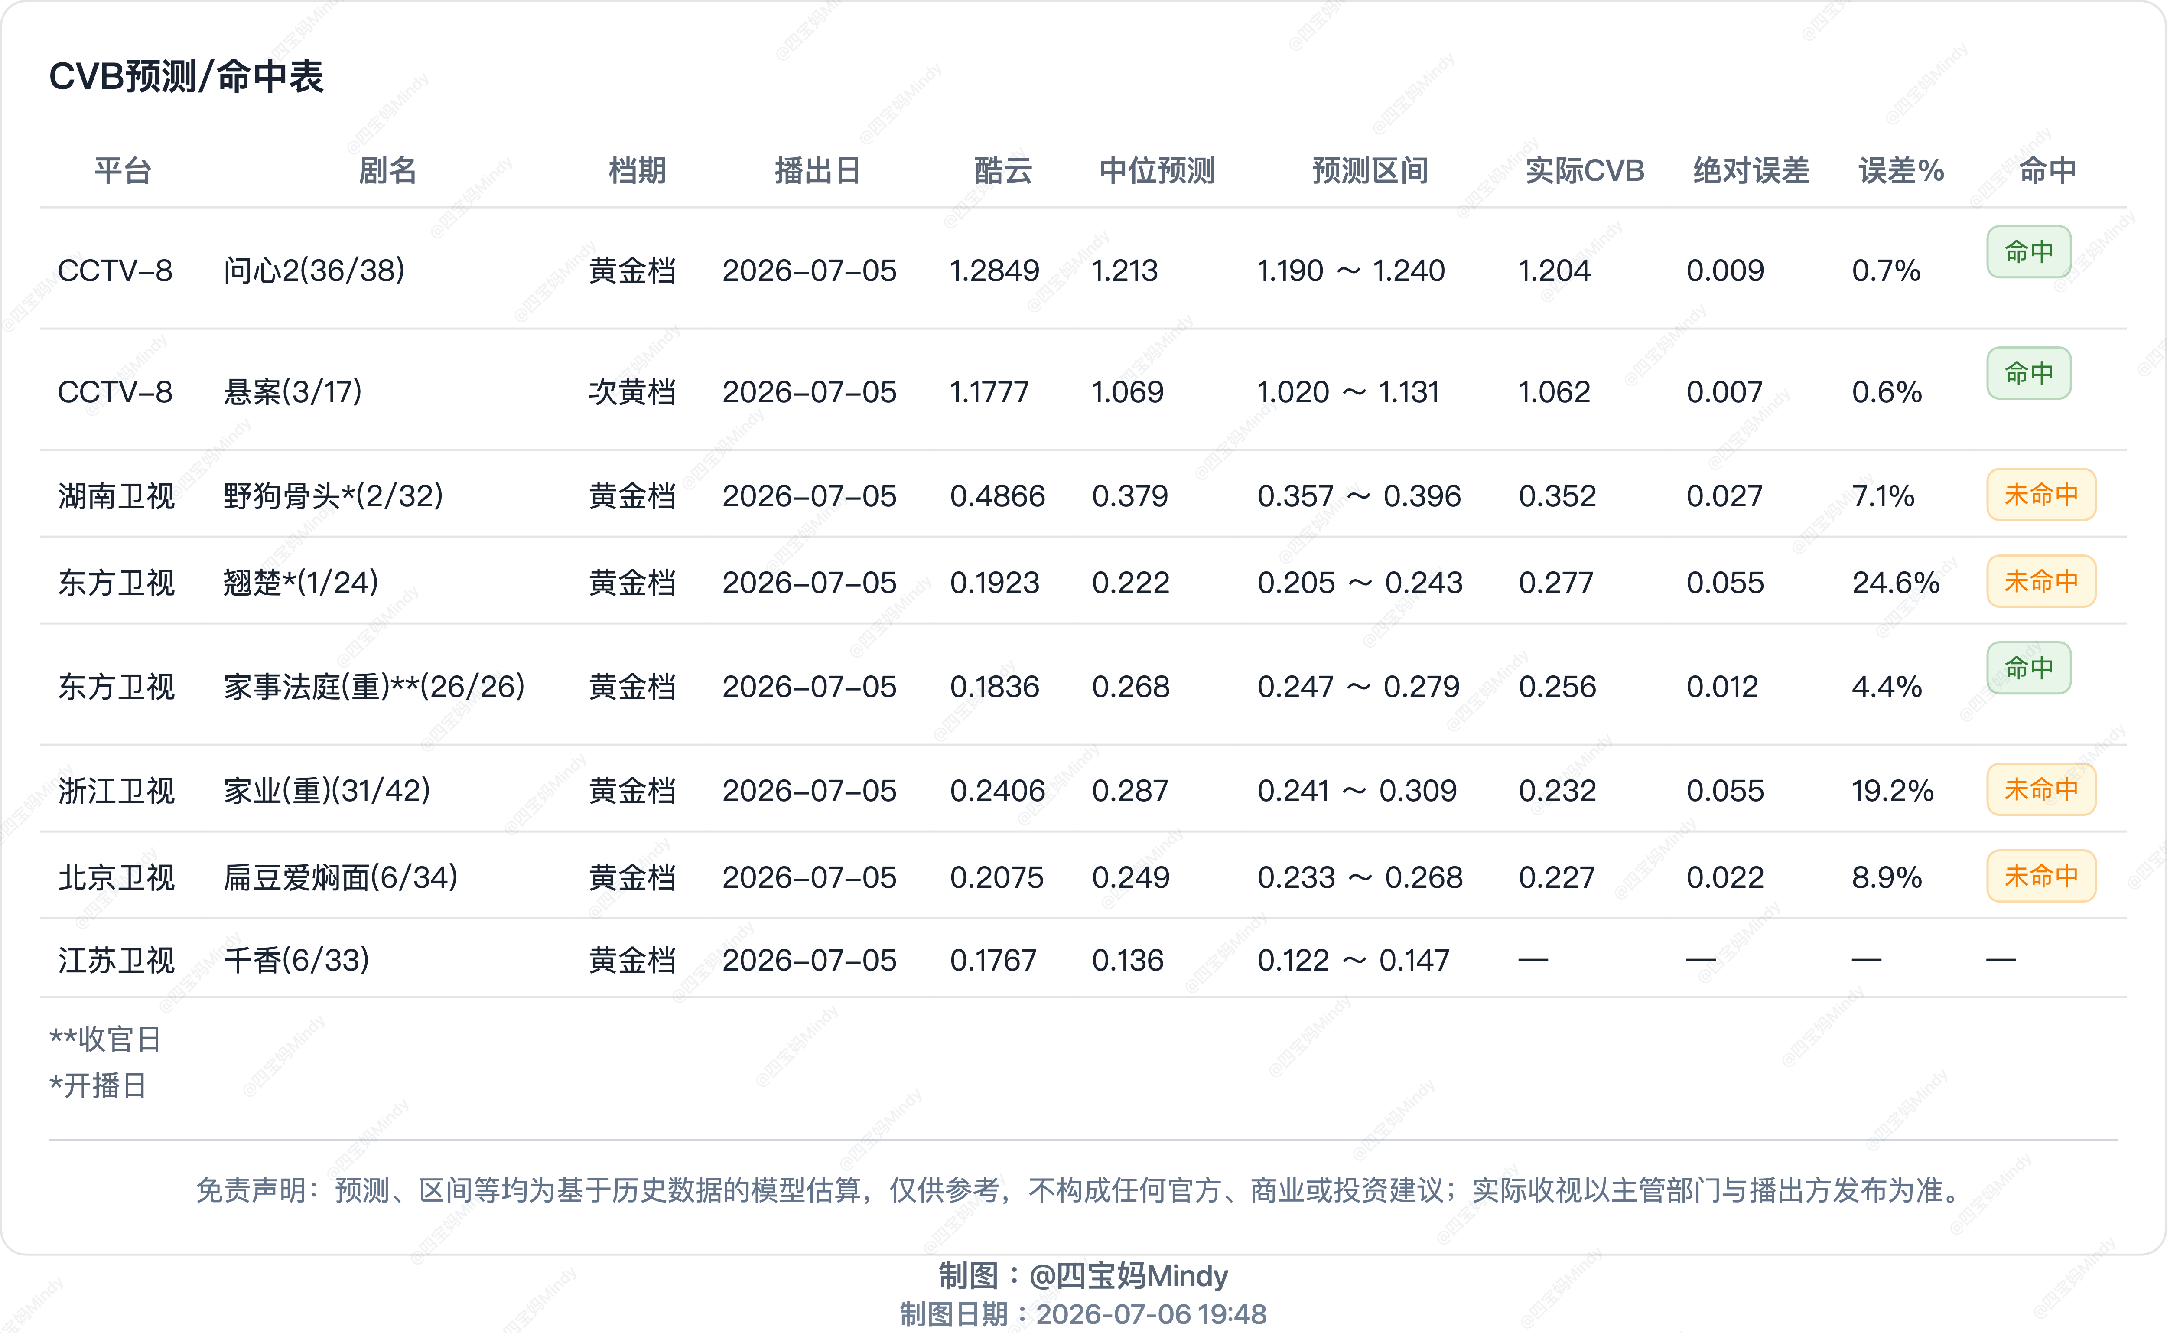Click the actual CVB value 0.277
Viewport: 2167px width, 1333px height.
point(1555,582)
